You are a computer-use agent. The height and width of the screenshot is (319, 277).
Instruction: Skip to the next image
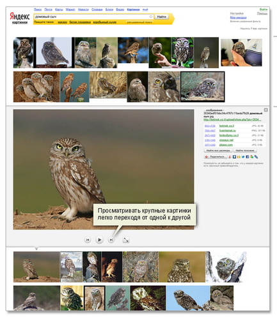[111, 240]
